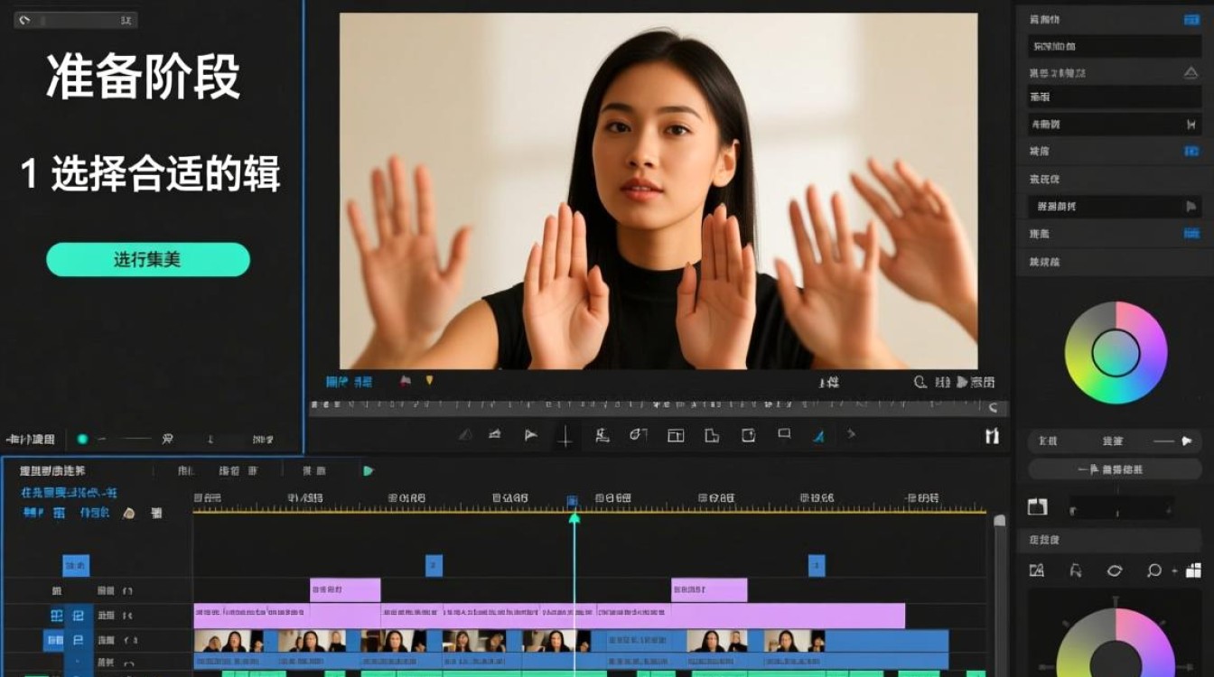1214x677 pixels.
Task: Click the grid icon in the row above the lower wheel
Action: point(1193,570)
